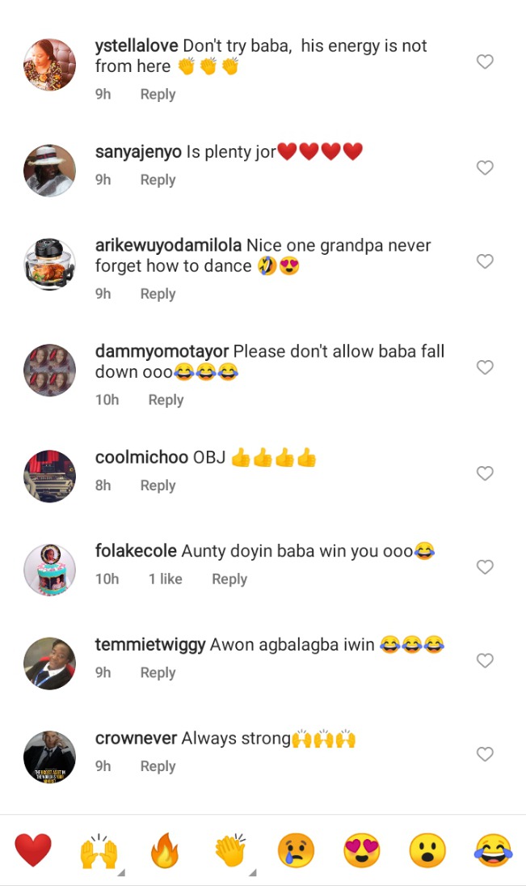The width and height of the screenshot is (526, 886).
Task: Tap the heart-eyes emoji reaction
Action: (361, 851)
